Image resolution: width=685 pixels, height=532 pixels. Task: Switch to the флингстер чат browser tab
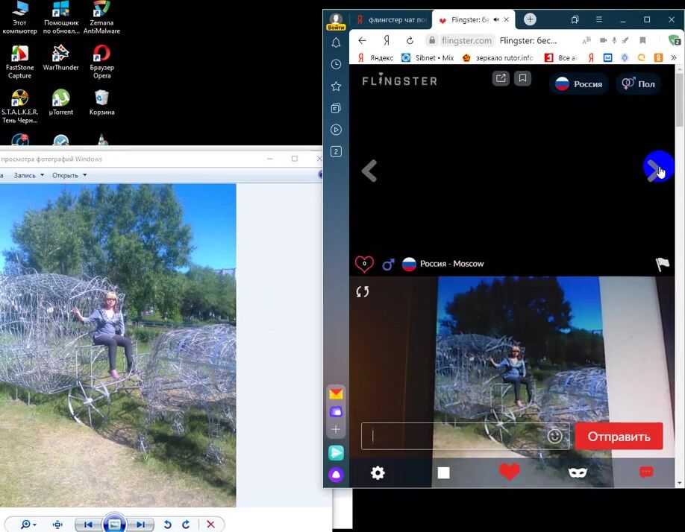(x=391, y=20)
